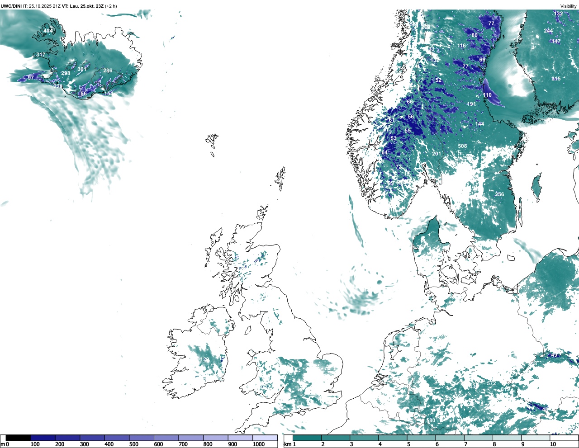Click the 900–1000 m pale lavender swatch
Image resolution: width=579 pixels, height=448 pixels.
[240, 438]
